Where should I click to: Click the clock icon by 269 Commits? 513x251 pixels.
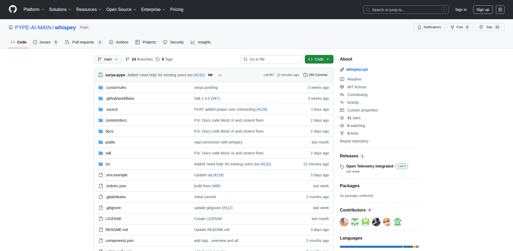305,75
